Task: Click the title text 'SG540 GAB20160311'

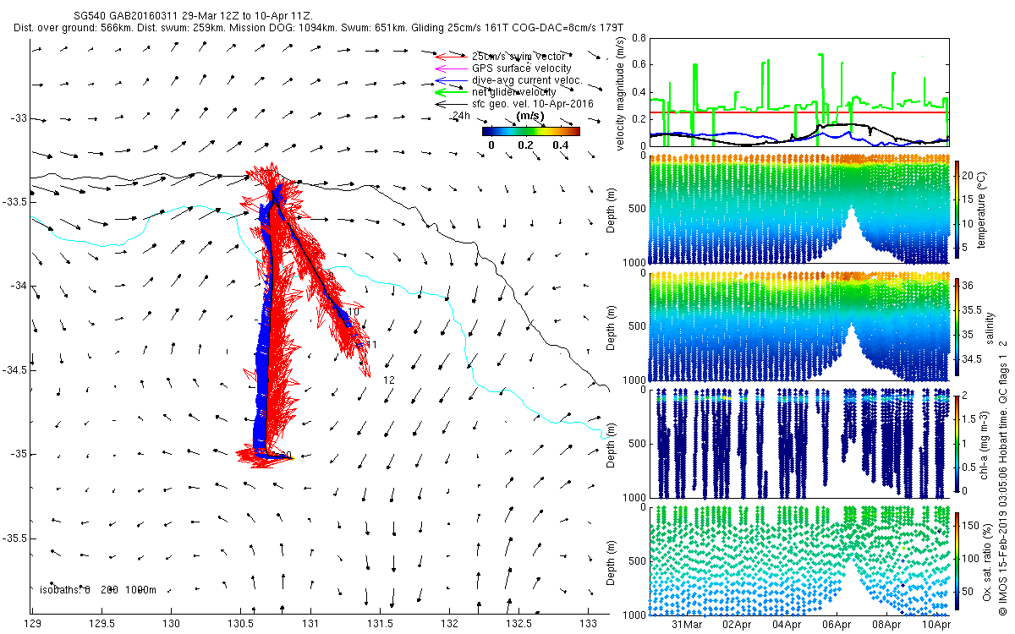Action: coord(123,17)
